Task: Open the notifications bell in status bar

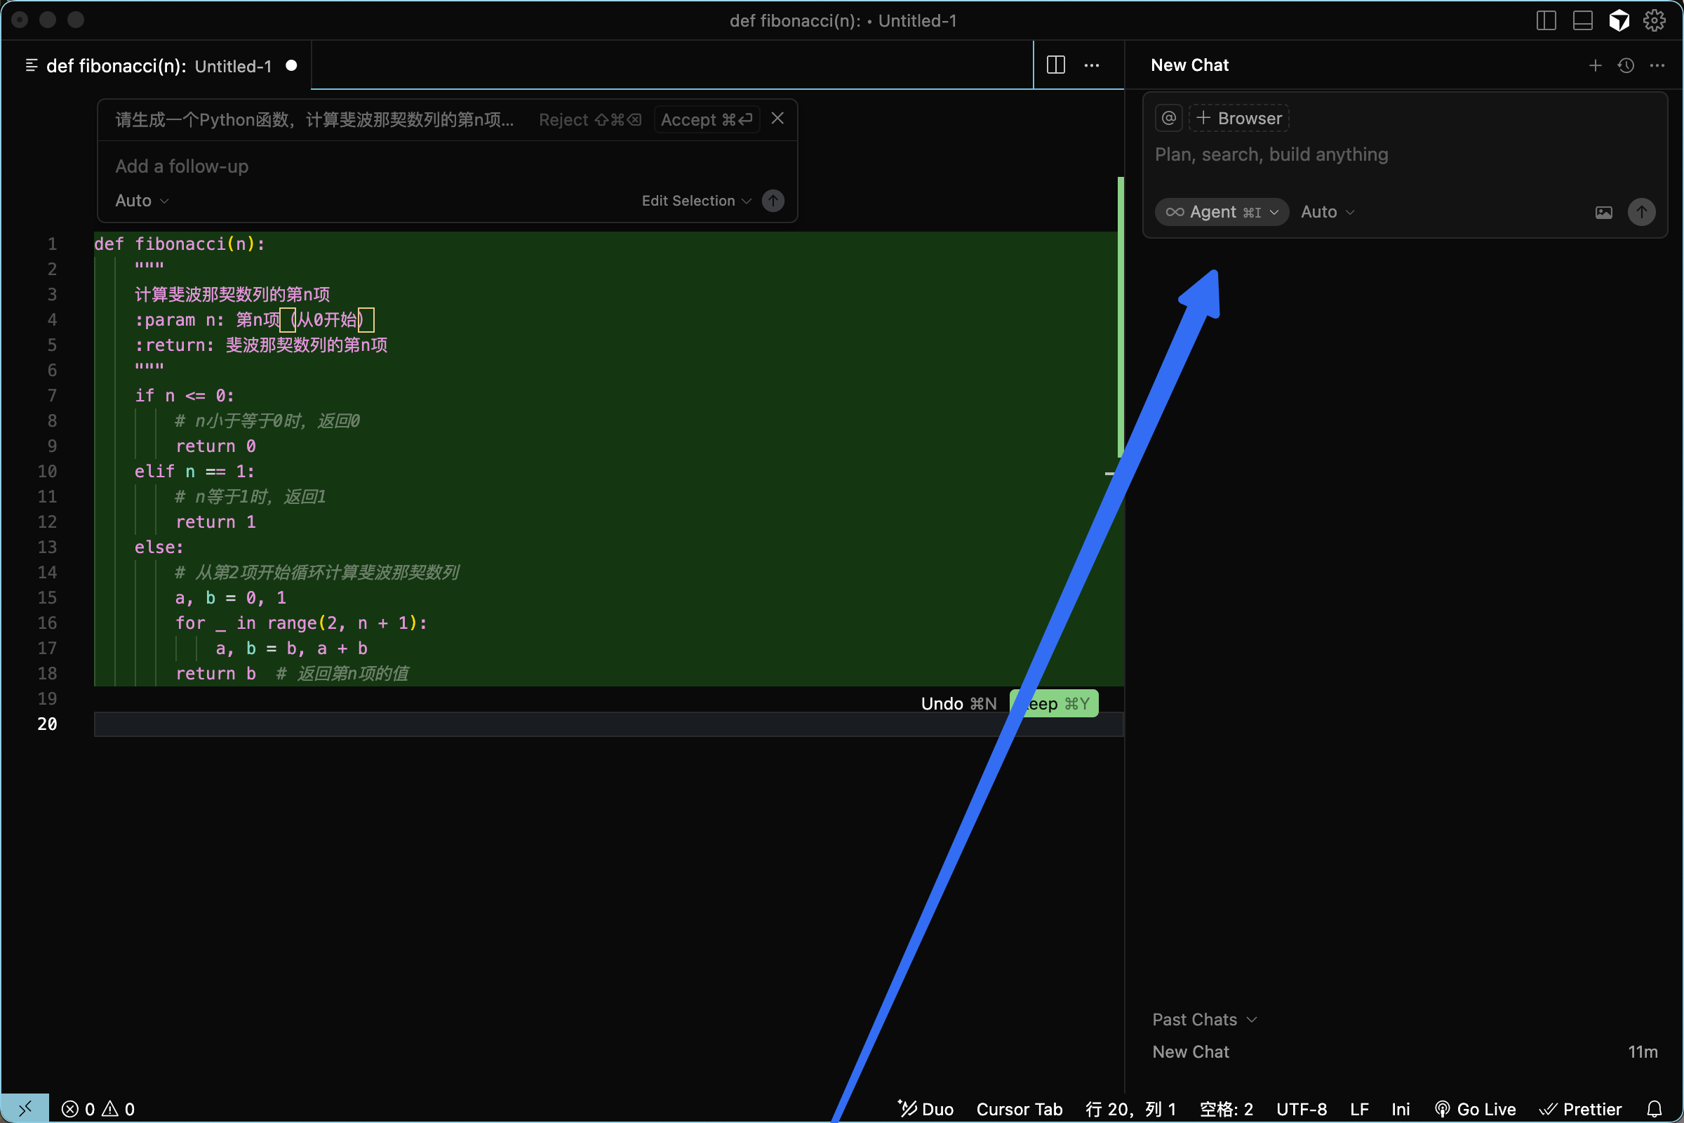Action: [1655, 1109]
